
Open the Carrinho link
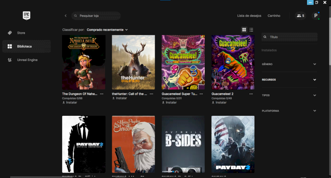pyautogui.click(x=274, y=16)
